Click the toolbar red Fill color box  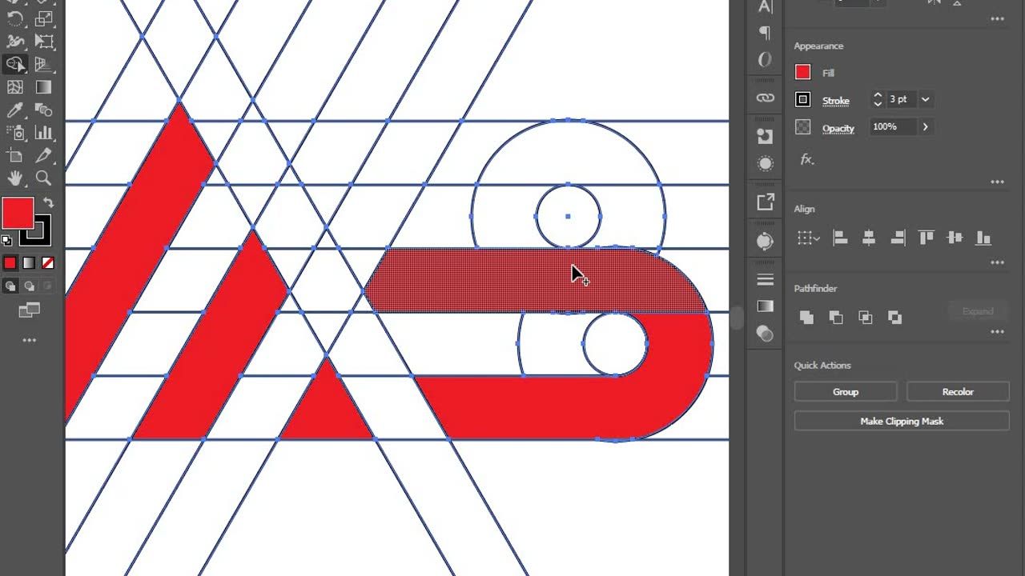[17, 214]
